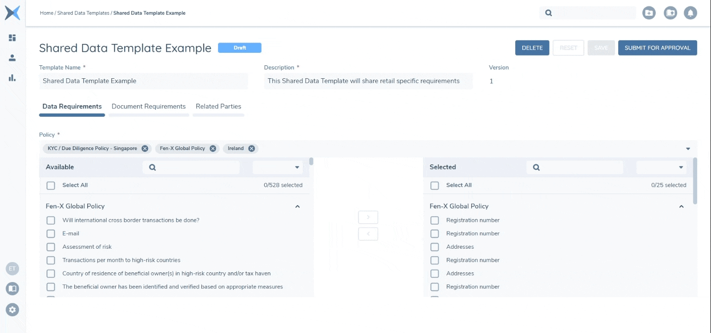The width and height of the screenshot is (711, 333).
Task: Open the bar chart reports icon
Action: tap(13, 78)
